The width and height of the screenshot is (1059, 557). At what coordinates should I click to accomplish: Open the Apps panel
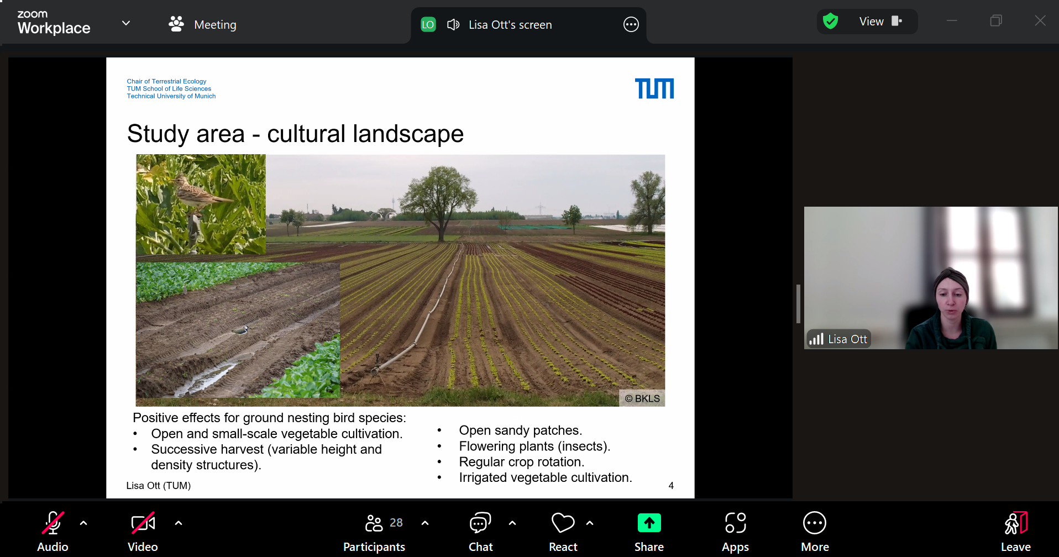(735, 531)
